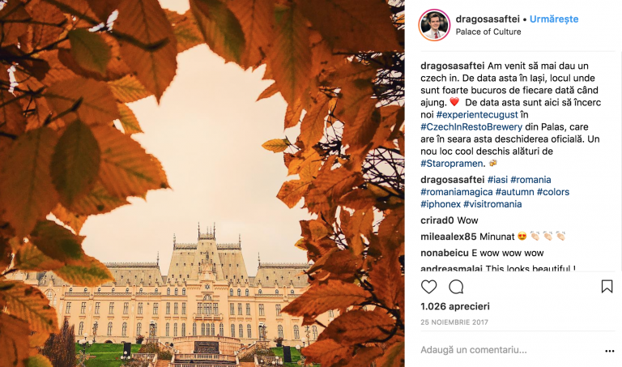Open the #CzechInRestoBrewery hashtag
This screenshot has height=367, width=622.
pos(471,127)
